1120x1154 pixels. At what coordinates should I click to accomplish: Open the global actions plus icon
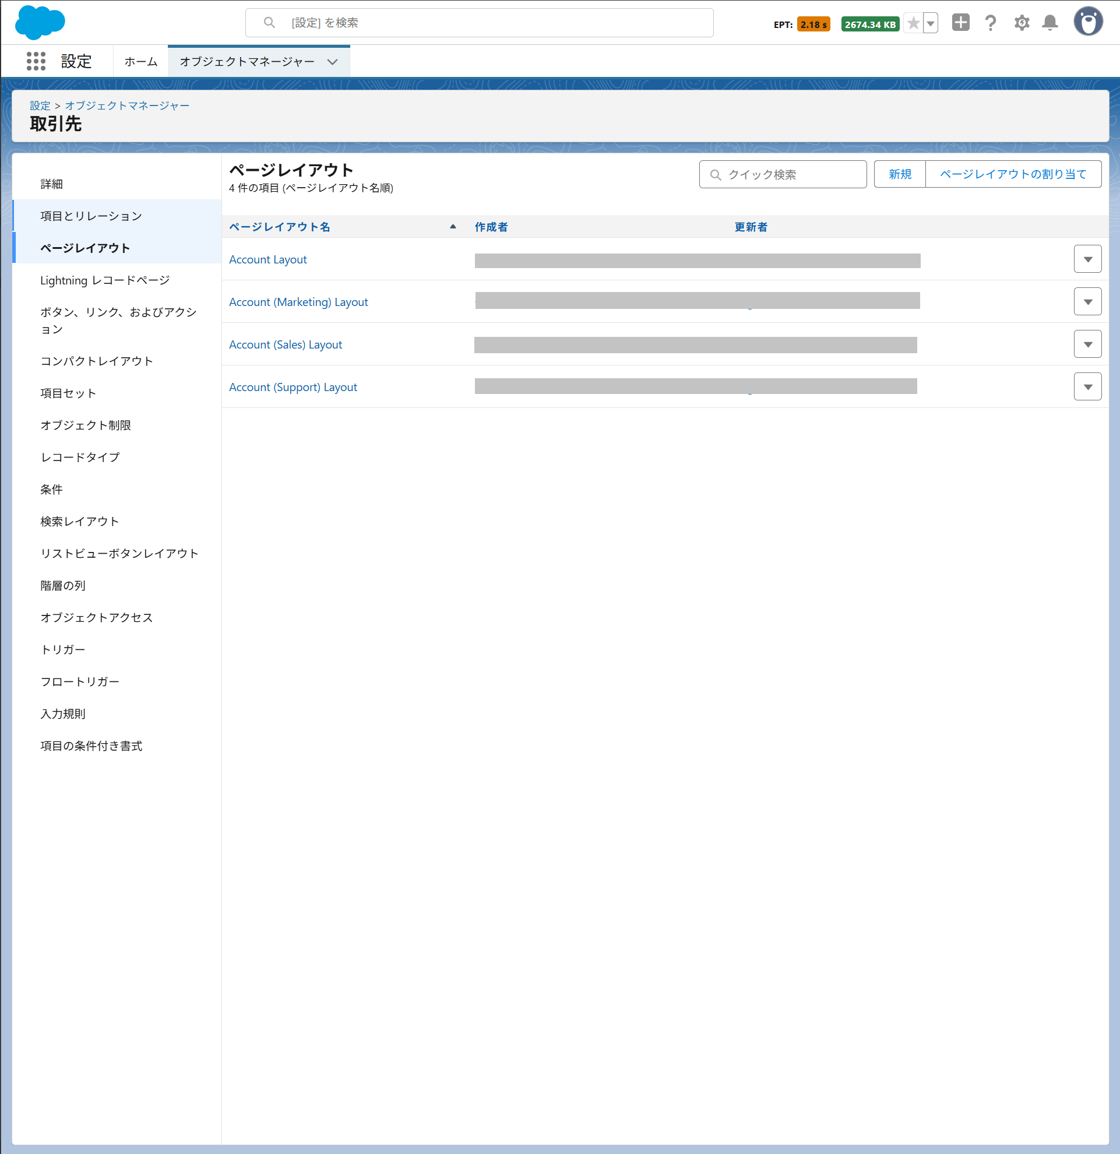tap(960, 23)
